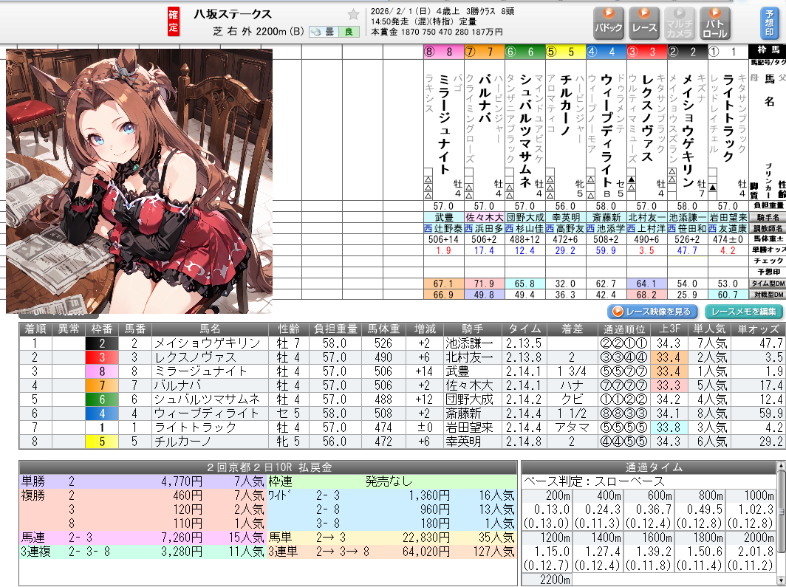The height and width of the screenshot is (587, 786).
Task: Open the 予想印 button at top right
Action: (x=770, y=23)
